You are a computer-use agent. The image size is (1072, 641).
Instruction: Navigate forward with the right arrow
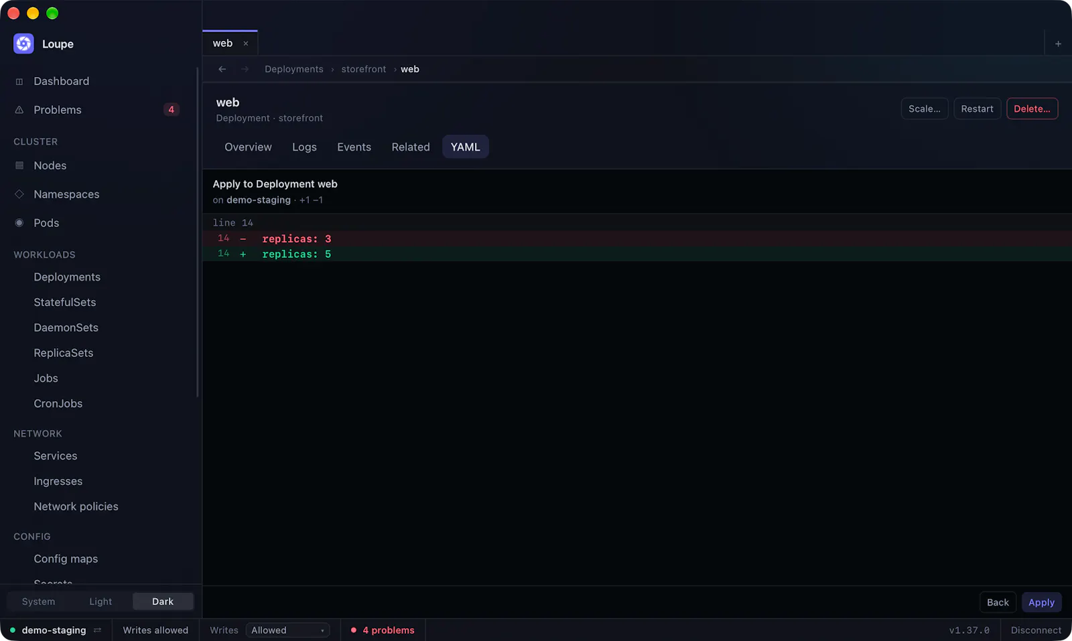(245, 69)
